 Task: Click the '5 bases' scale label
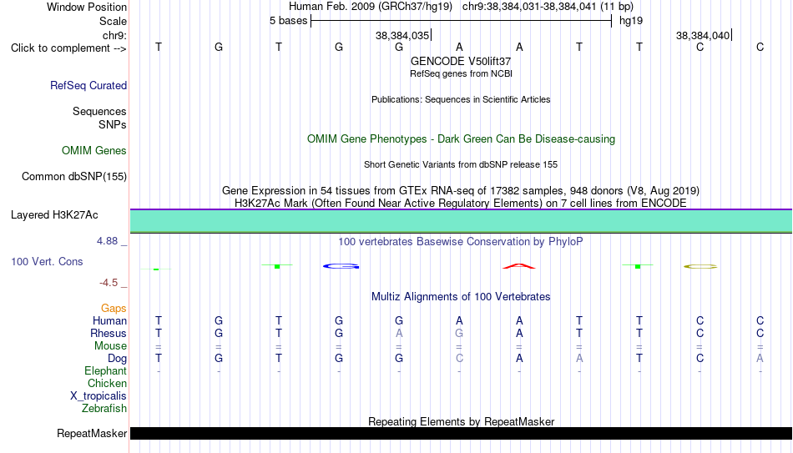pyautogui.click(x=288, y=21)
